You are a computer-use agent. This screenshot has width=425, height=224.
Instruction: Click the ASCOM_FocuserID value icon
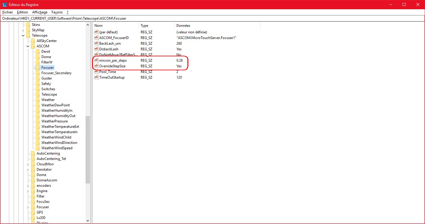click(96, 38)
